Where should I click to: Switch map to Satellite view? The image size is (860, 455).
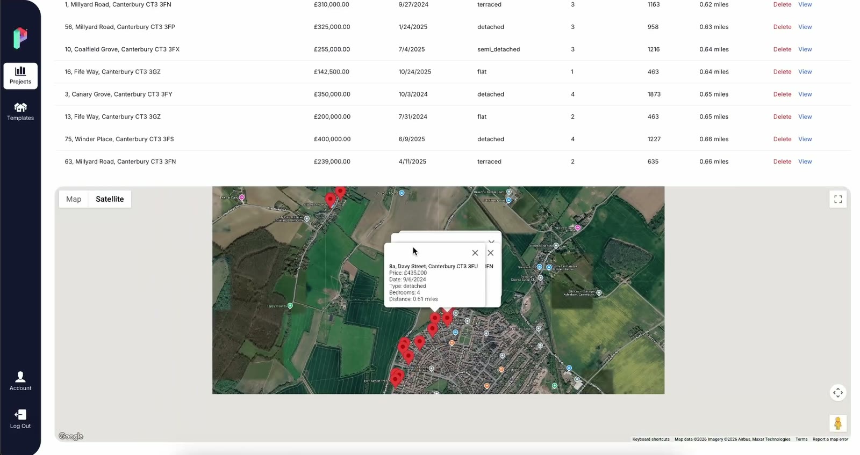110,199
